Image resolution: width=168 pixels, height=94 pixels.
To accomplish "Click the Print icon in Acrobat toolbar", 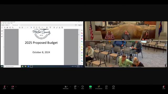I will click(x=7, y=28).
